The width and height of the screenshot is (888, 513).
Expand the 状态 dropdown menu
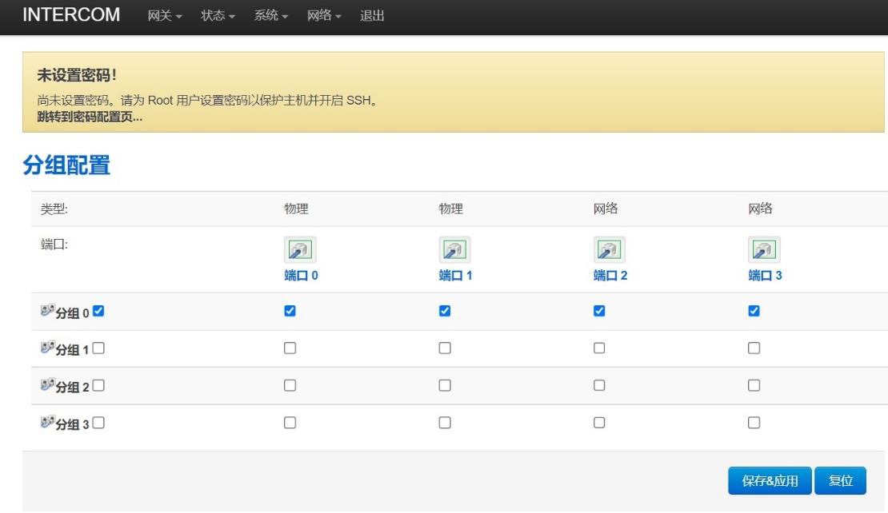(218, 17)
